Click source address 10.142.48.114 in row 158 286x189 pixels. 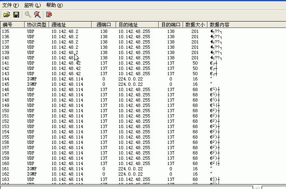67,153
